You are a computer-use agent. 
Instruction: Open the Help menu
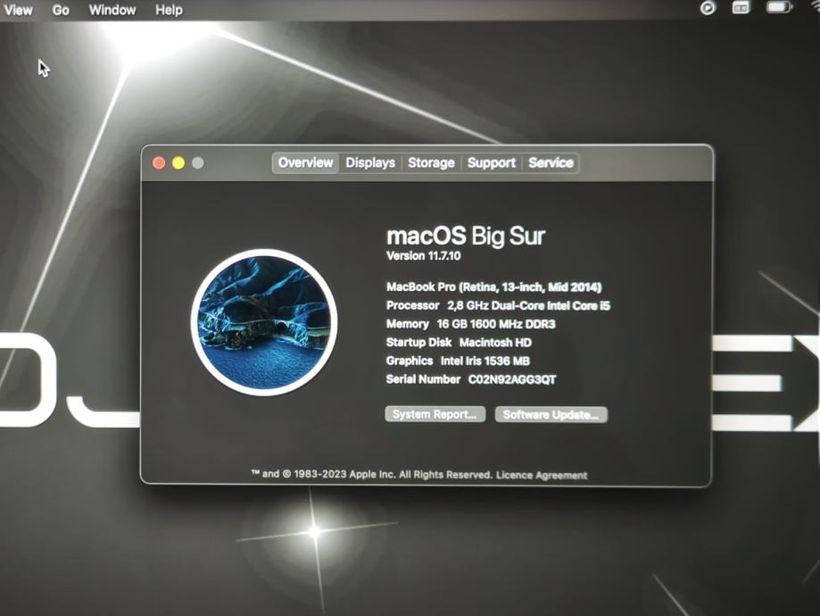(x=169, y=10)
